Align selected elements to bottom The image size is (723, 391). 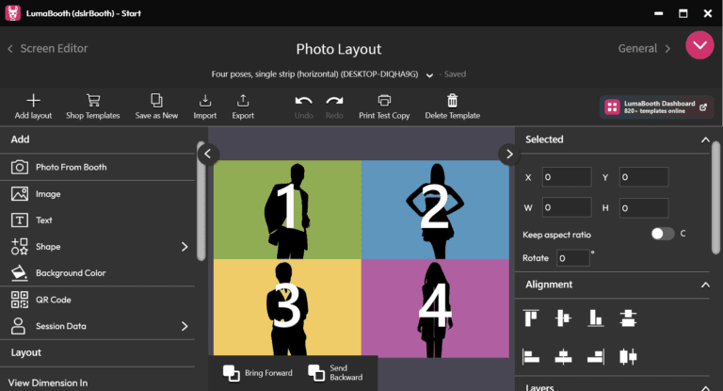[x=596, y=318]
